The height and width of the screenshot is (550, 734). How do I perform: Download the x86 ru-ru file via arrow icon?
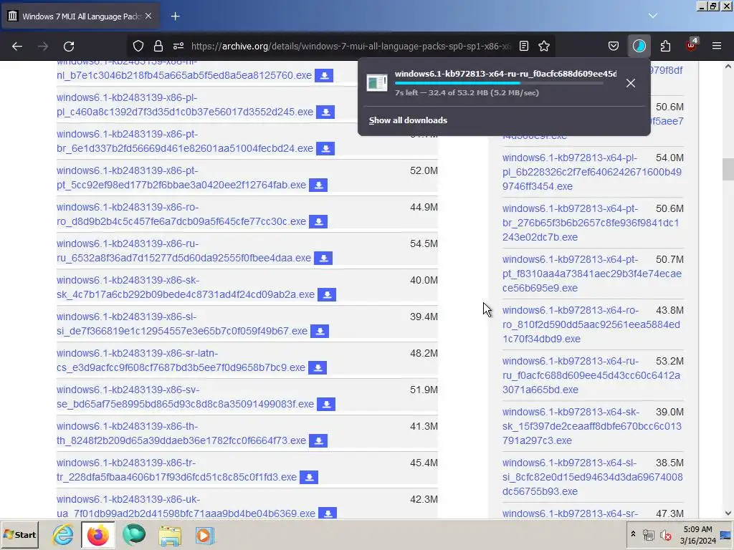click(x=323, y=258)
